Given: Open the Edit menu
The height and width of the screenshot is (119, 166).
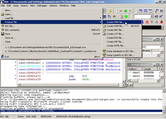Looking at the screenshot, I should pyautogui.click(x=9, y=5).
